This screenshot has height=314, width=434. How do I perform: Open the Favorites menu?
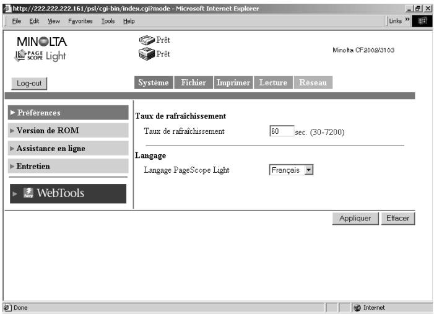(x=80, y=21)
